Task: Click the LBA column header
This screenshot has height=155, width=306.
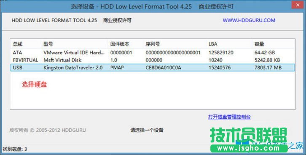Action: click(x=229, y=44)
